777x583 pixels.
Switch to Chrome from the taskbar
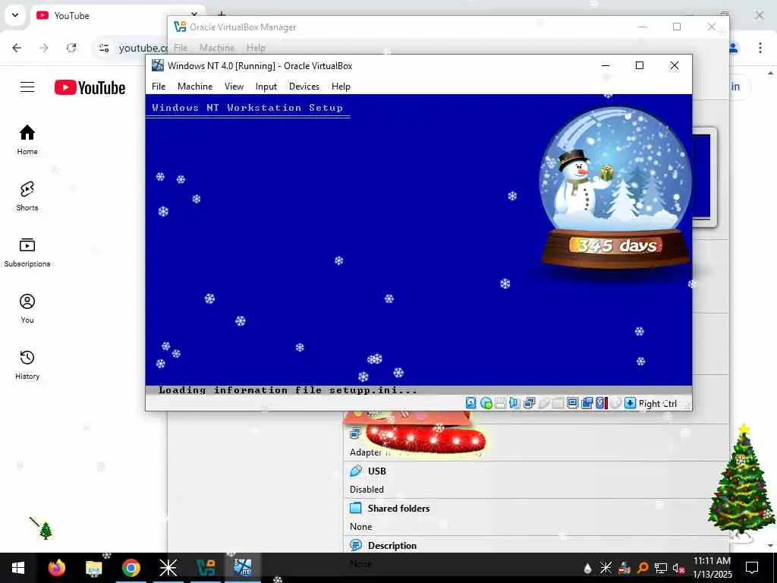pyautogui.click(x=131, y=568)
